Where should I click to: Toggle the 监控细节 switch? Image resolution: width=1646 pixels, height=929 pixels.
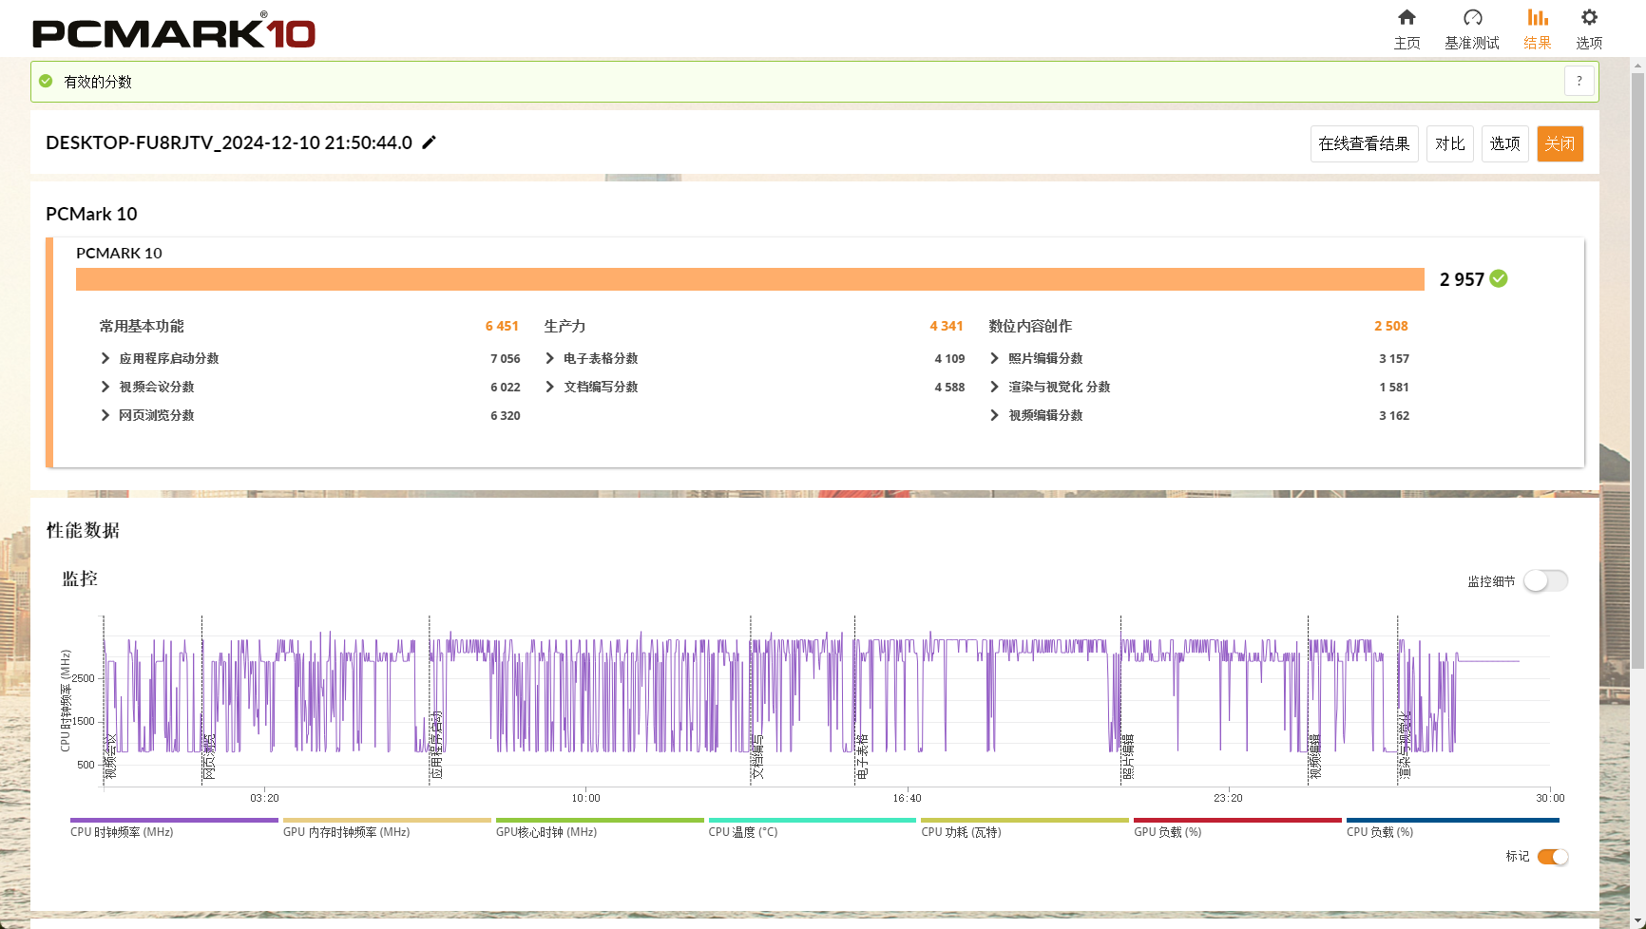click(x=1545, y=580)
